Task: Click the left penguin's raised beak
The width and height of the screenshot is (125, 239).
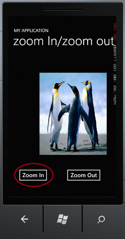Action: 62,83
